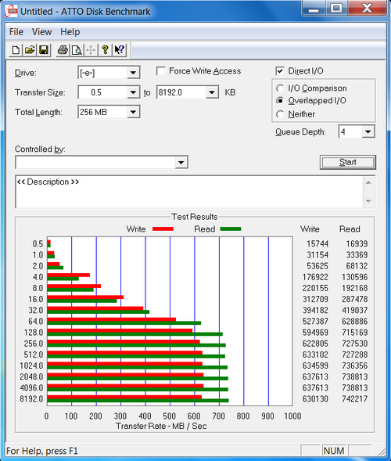This screenshot has height=461, width=391.
Task: Open the Total Length 256 MB dropdown
Action: (133, 112)
